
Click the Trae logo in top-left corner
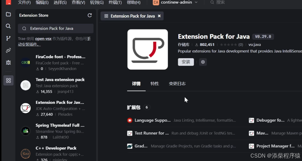pos(8,2)
